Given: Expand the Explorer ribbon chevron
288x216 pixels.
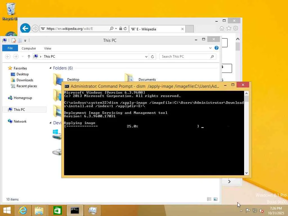Looking at the screenshot, I should [x=210, y=48].
